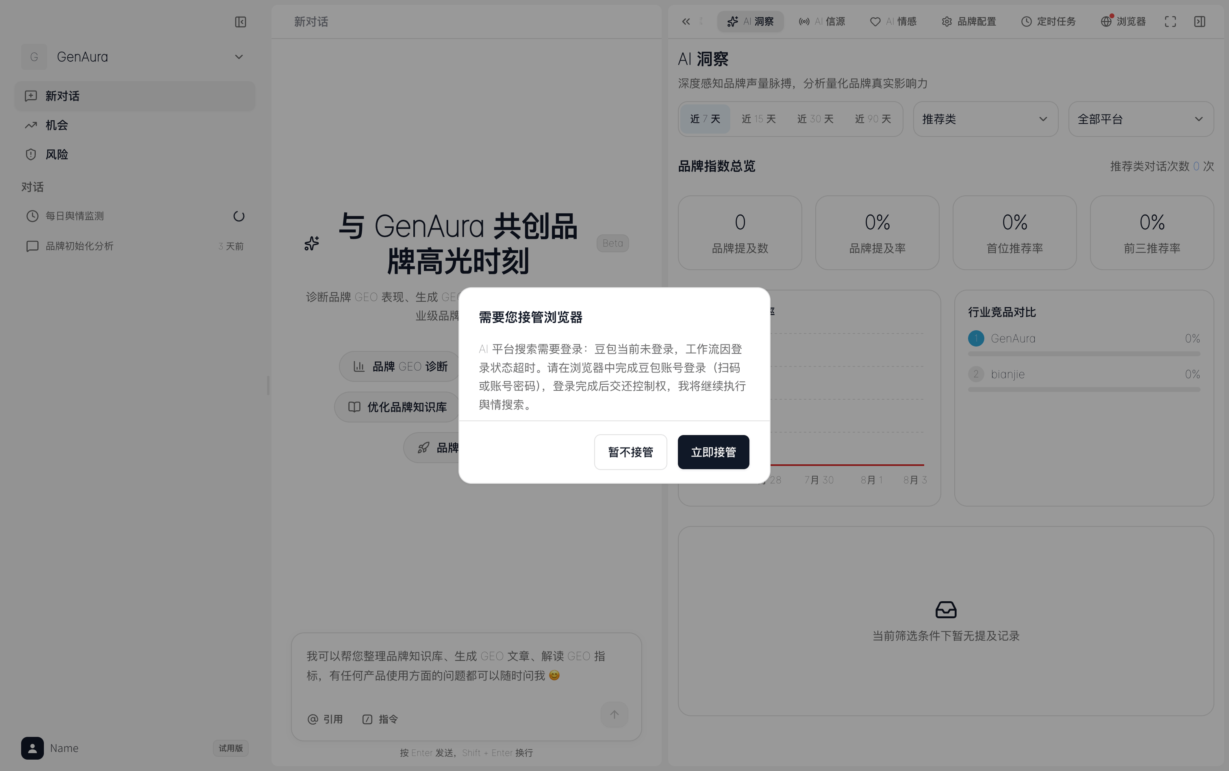This screenshot has width=1229, height=771.
Task: Click the G workspace avatar
Action: [34, 56]
